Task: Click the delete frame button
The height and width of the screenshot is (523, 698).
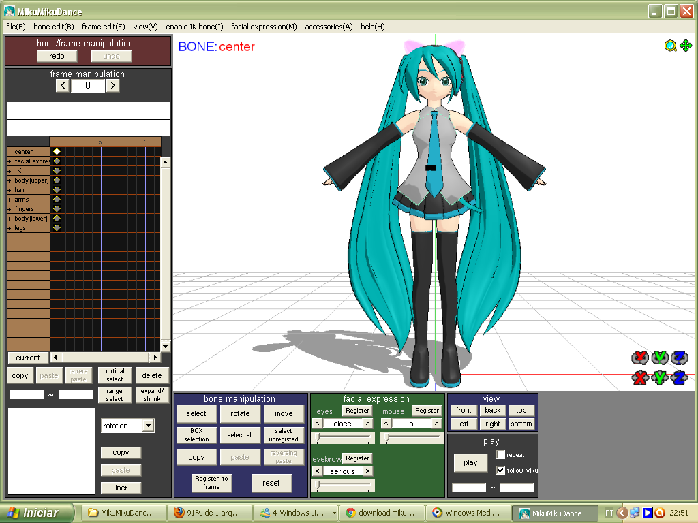Action: coord(152,375)
